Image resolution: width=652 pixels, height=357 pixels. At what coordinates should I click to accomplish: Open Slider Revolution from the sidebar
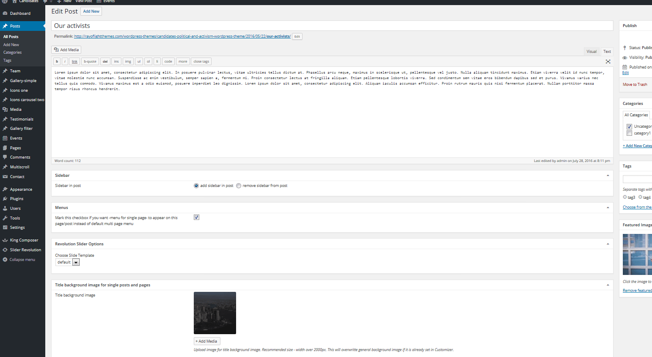pyautogui.click(x=25, y=250)
